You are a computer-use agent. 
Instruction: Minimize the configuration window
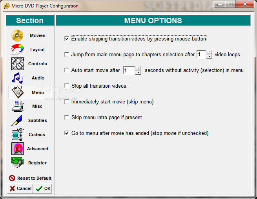coord(220,4)
